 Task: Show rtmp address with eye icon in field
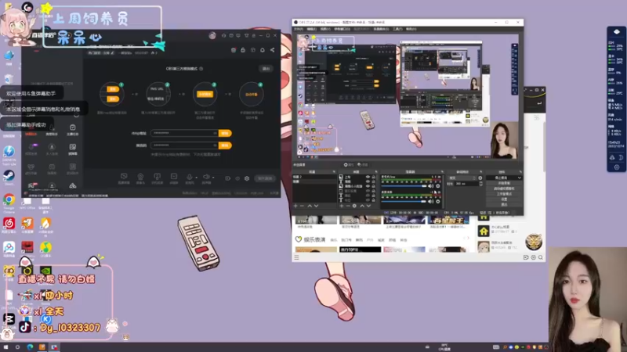(x=215, y=133)
